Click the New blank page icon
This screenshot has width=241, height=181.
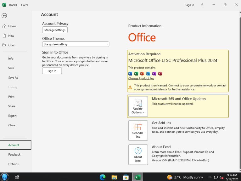tap(4, 36)
